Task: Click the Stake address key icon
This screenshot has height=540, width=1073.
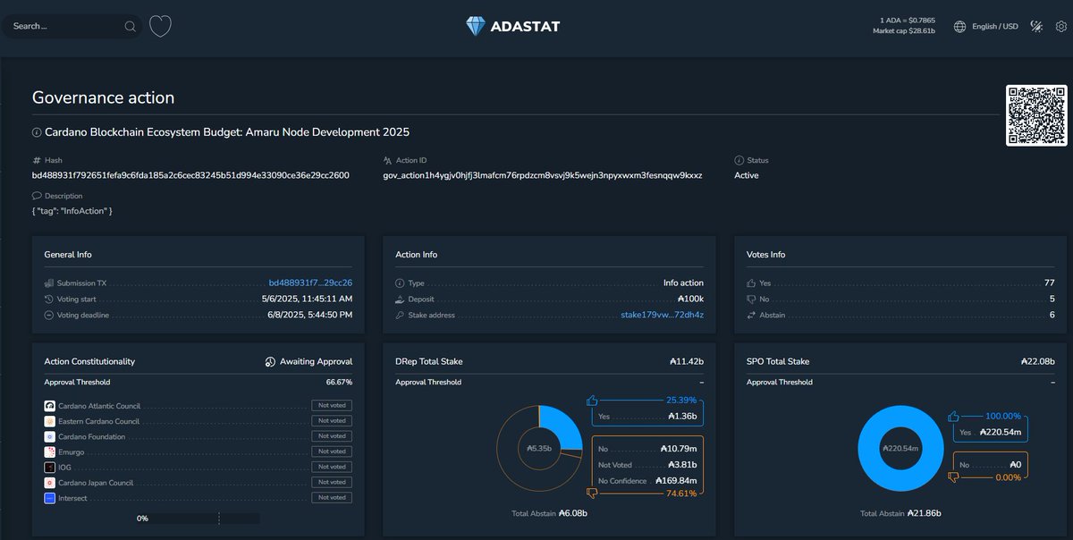Action: pos(400,315)
